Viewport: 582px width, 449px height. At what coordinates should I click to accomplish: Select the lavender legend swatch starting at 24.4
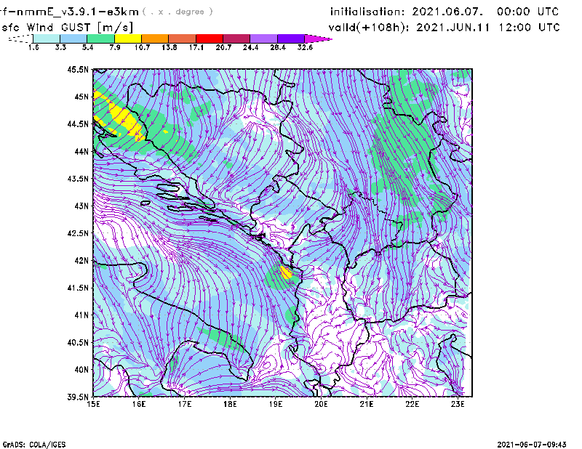pyautogui.click(x=263, y=39)
